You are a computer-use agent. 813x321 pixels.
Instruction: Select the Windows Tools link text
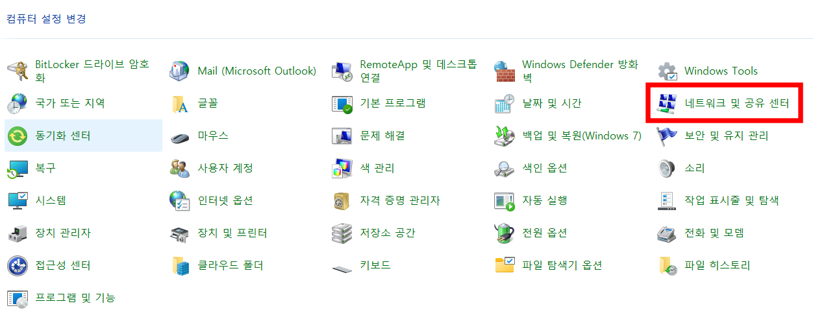721,71
